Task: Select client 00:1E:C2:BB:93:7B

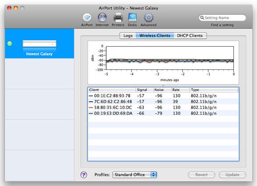Action: coord(163,96)
